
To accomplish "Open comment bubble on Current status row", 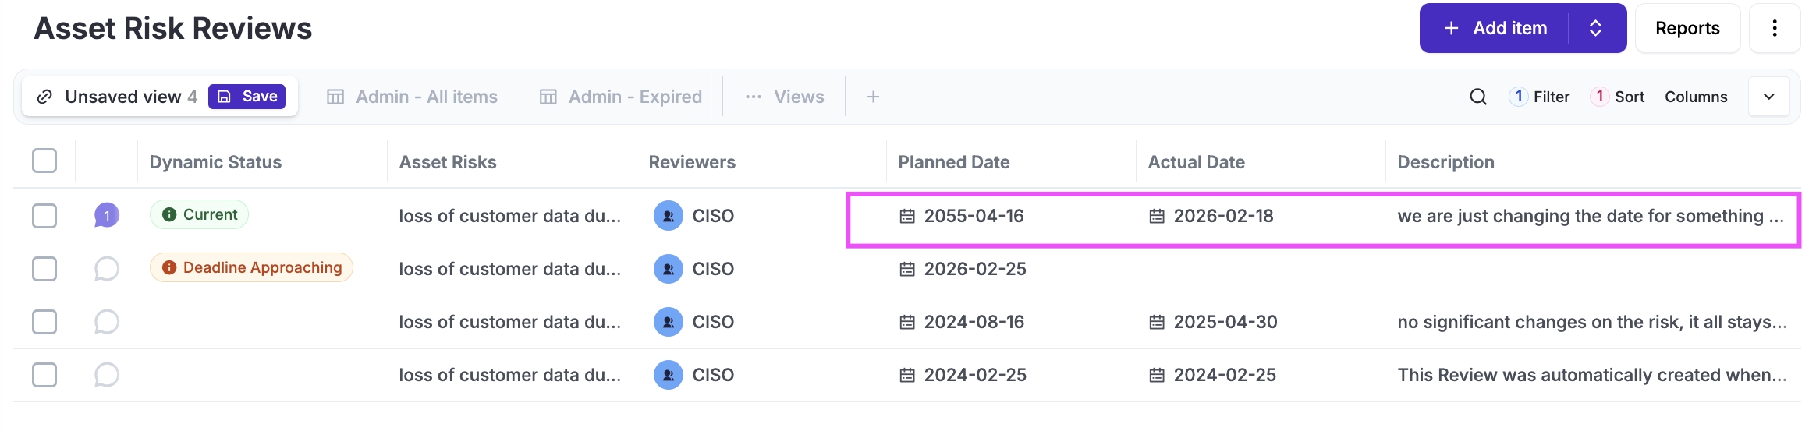I will coord(107,215).
